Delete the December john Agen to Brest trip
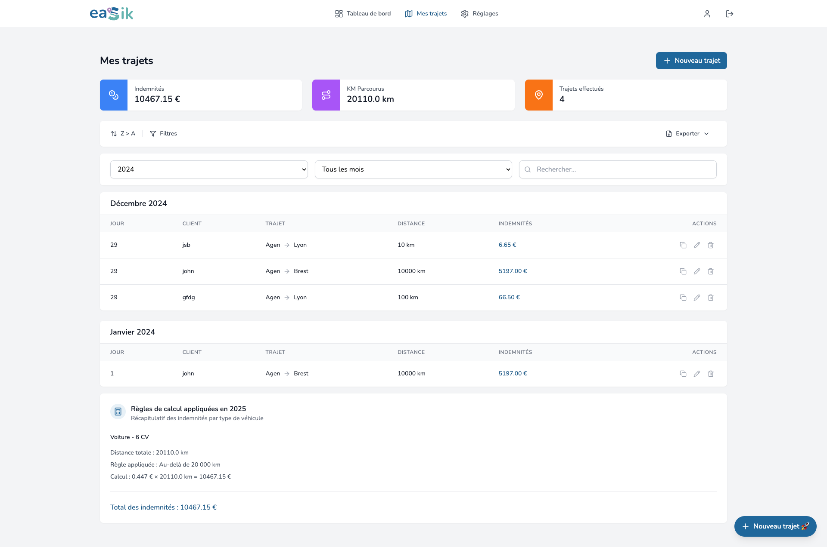 click(711, 271)
